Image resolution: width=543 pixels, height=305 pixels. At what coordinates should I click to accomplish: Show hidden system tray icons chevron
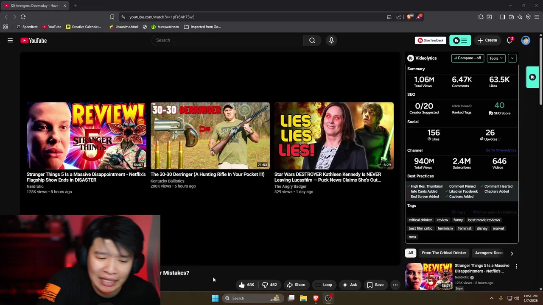pyautogui.click(x=492, y=298)
